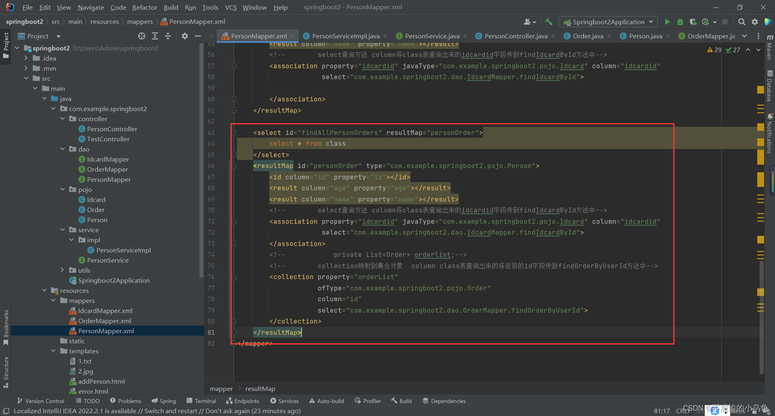Hide the Project tool window
Screen dimensions: 775x416
pyautogui.click(x=198, y=36)
